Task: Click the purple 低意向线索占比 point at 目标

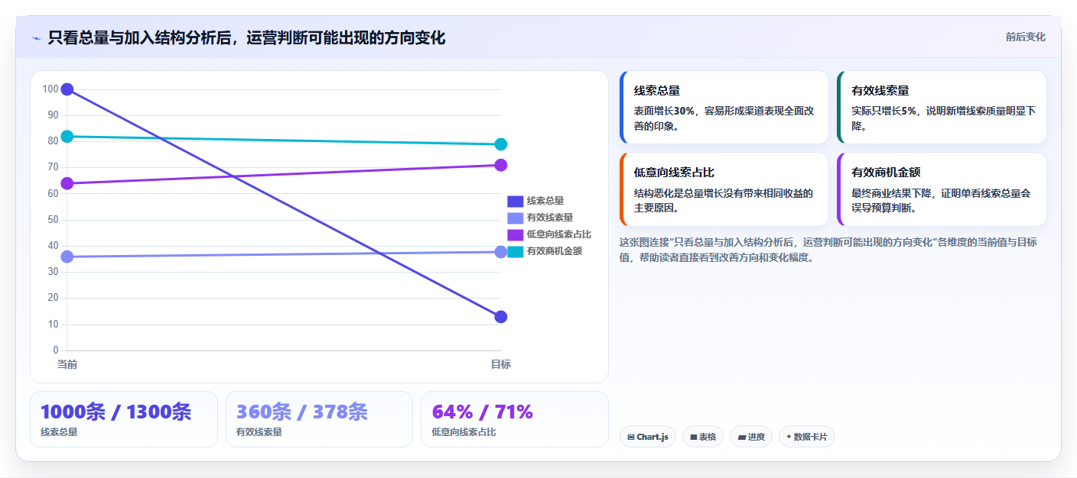Action: tap(501, 165)
